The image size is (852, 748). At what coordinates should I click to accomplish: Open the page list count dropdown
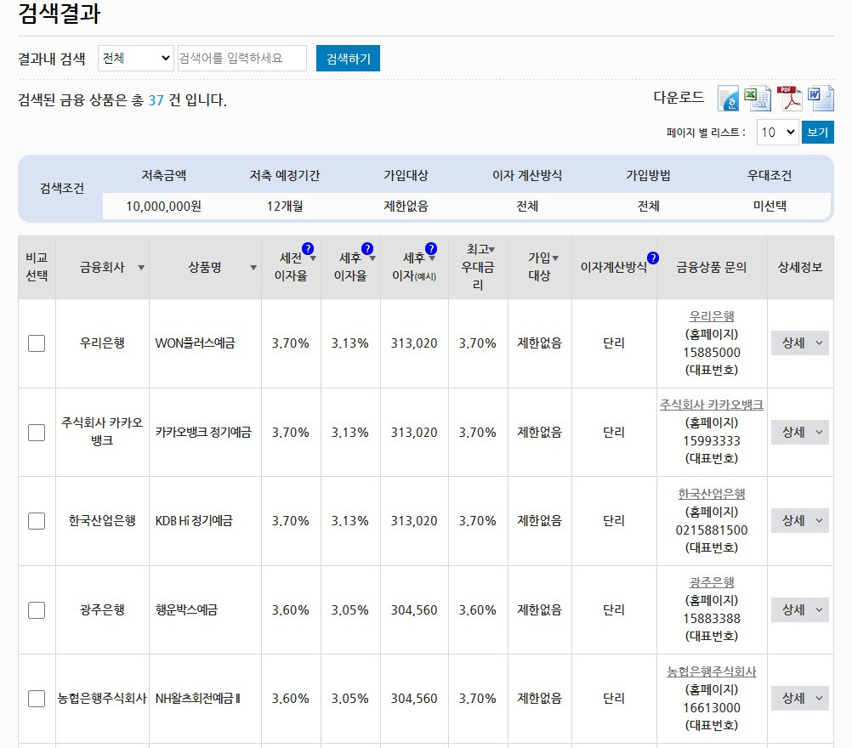click(x=777, y=132)
